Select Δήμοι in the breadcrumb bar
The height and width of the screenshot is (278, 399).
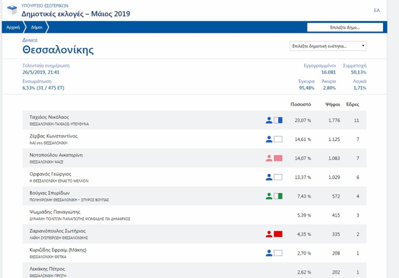(x=37, y=27)
